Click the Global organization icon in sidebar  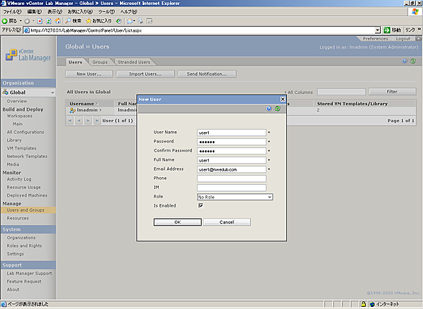point(6,92)
